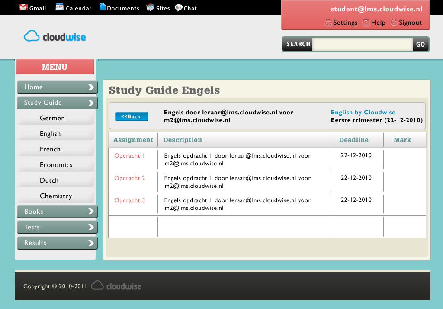The height and width of the screenshot is (309, 443).
Task: Click the <<Back button
Action: tap(132, 116)
